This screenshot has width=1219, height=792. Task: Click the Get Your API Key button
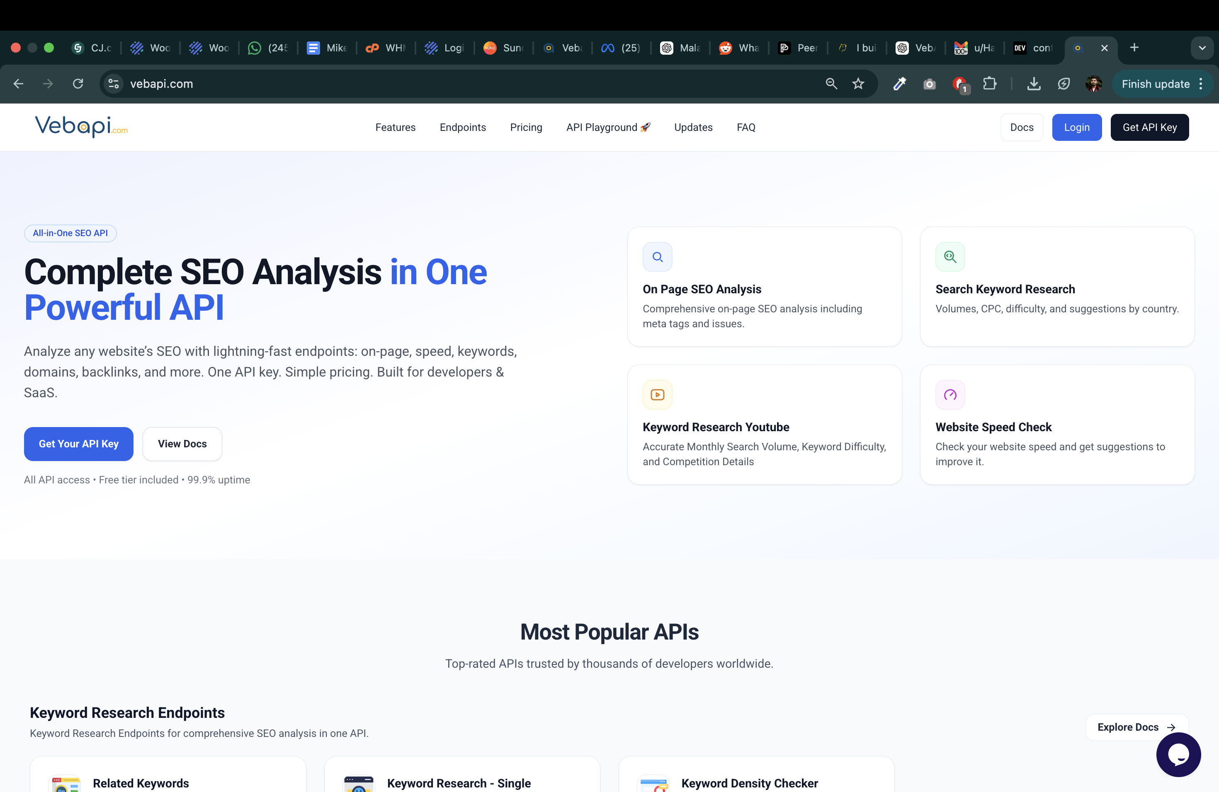pos(78,444)
